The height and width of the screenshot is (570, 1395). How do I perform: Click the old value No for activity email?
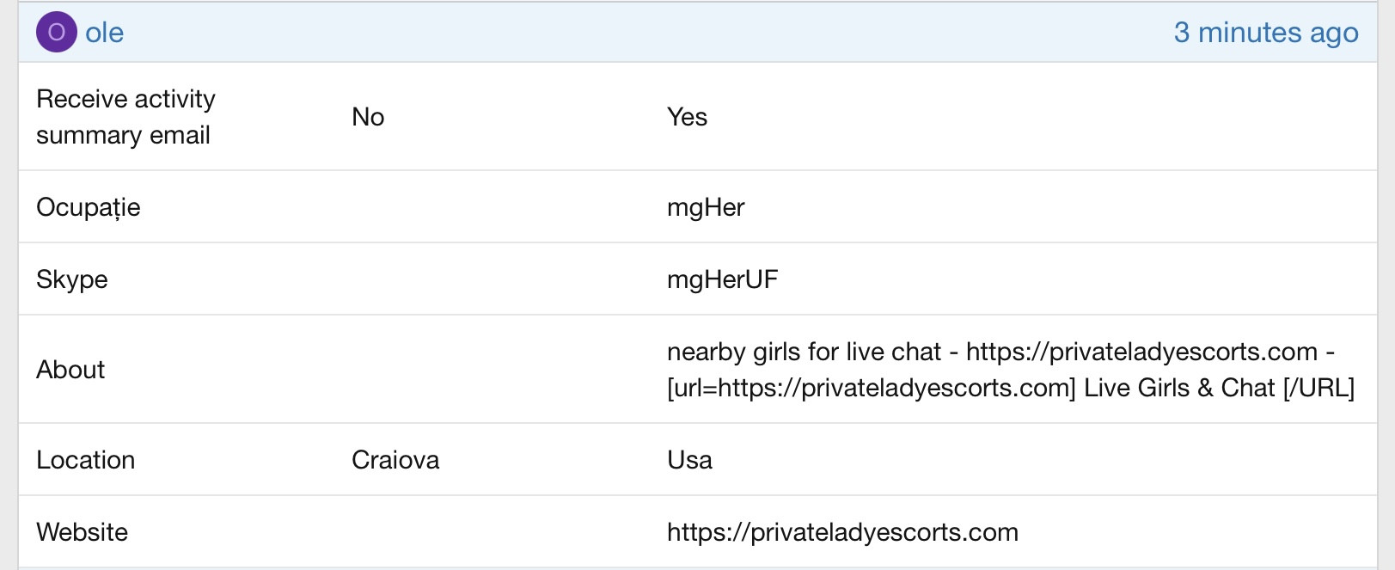[x=368, y=117]
